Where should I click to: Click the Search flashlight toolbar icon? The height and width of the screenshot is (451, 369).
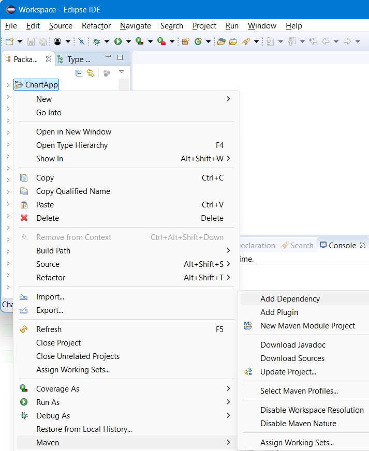pos(246,41)
